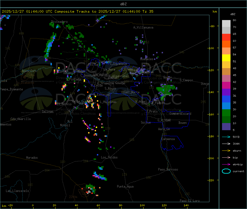
Task: Click the G_Campos map label
Action: point(187,80)
